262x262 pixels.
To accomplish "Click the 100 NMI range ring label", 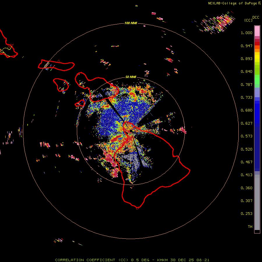I will pyautogui.click(x=131, y=23).
